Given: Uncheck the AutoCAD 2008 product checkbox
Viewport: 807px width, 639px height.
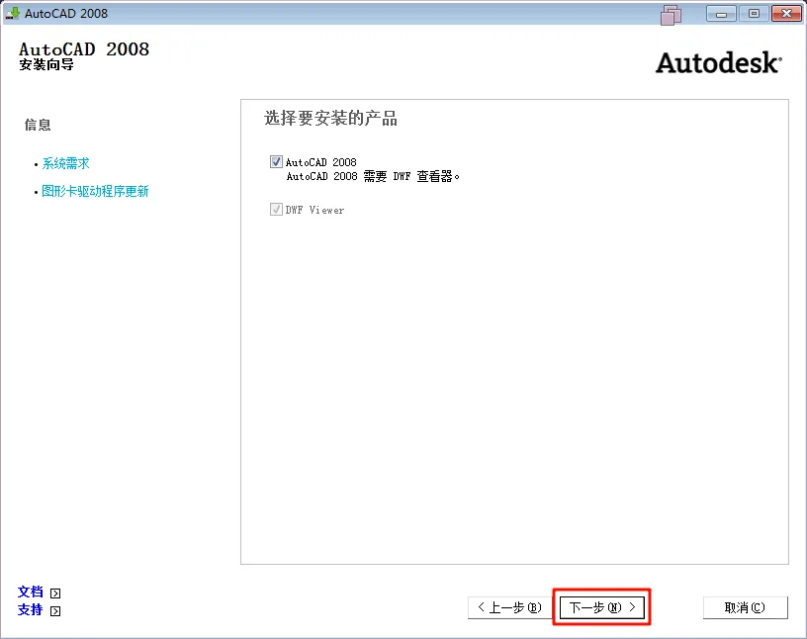Looking at the screenshot, I should (276, 161).
